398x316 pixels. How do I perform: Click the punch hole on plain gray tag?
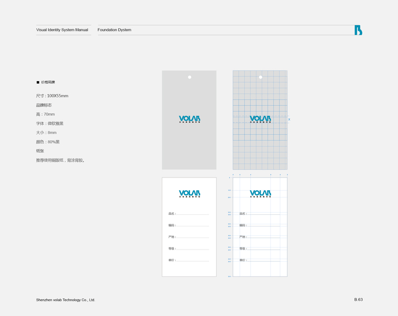(190, 77)
